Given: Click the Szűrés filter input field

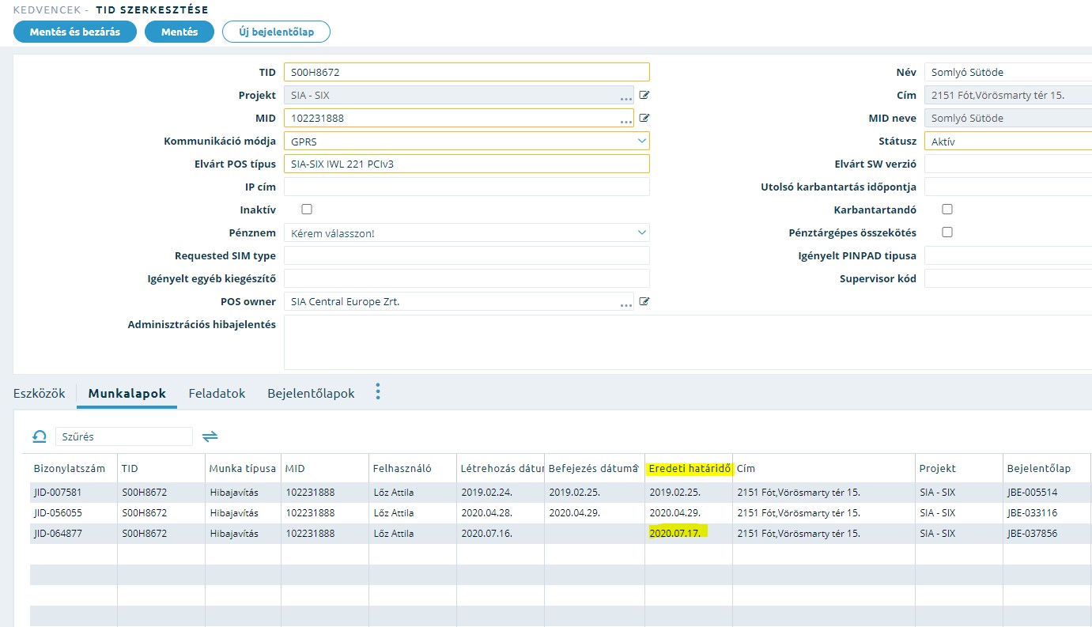Looking at the screenshot, I should pos(123,436).
